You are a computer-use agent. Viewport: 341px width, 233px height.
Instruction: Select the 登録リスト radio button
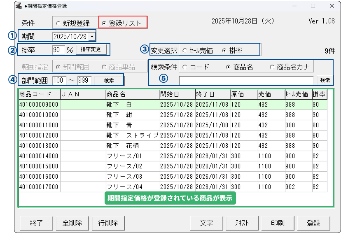click(x=104, y=23)
